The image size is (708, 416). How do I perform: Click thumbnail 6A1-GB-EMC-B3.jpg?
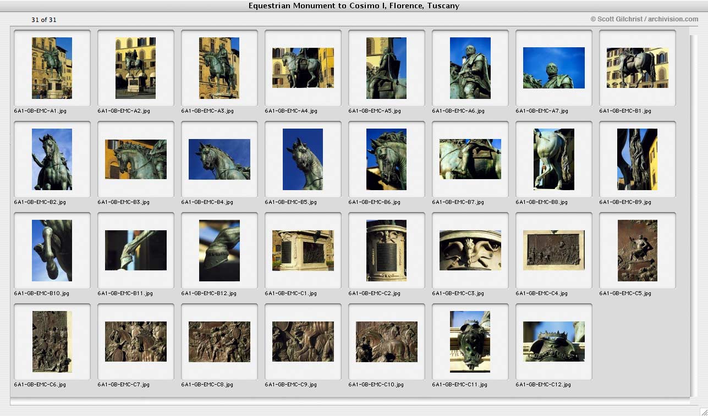click(x=135, y=159)
